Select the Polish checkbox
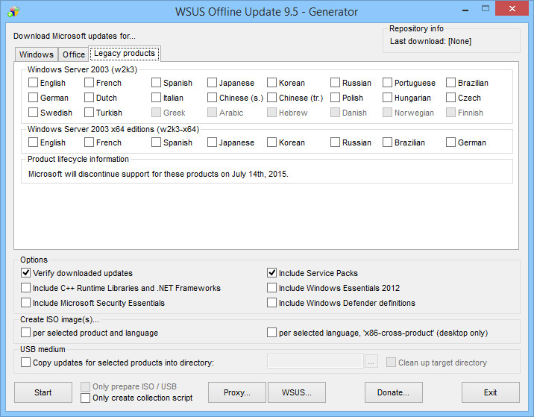Viewport: 534px width, 417px height. [335, 98]
